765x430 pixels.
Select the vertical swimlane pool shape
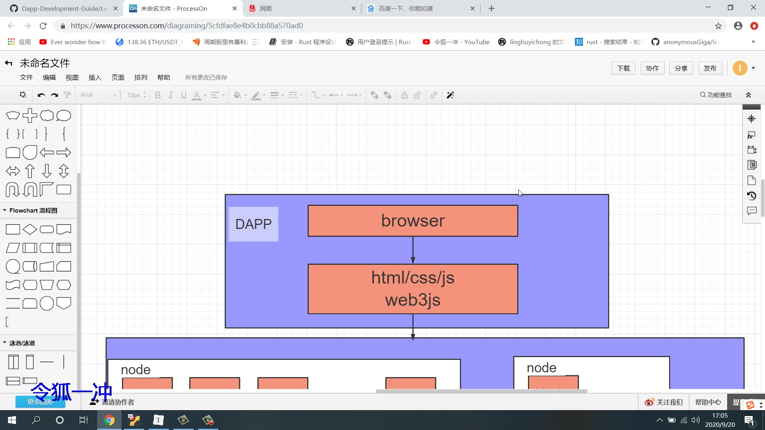click(x=13, y=362)
